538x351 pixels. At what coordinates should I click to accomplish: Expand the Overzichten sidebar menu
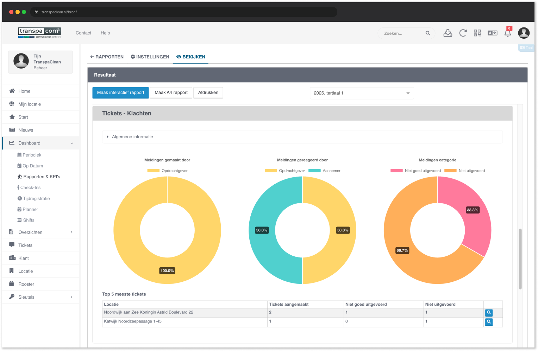[x=41, y=232]
